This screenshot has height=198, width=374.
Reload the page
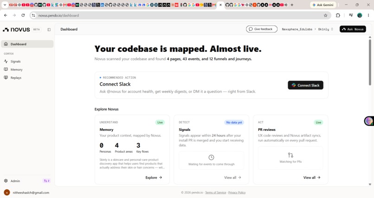(23, 15)
